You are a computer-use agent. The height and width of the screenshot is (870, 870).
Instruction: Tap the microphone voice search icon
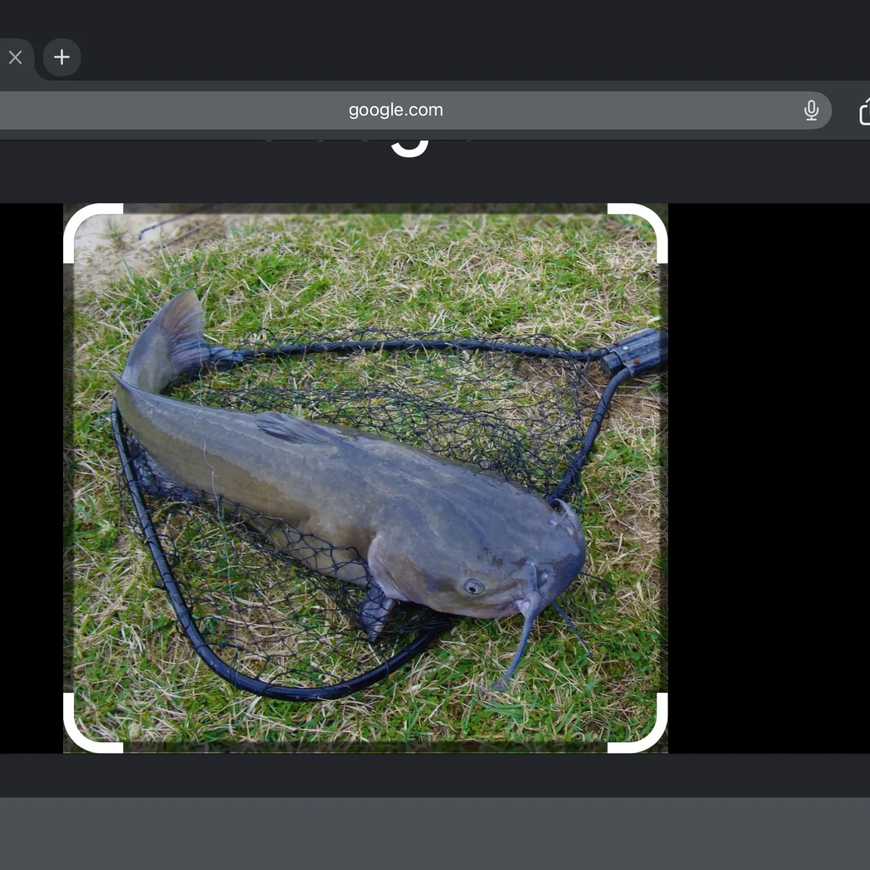pyautogui.click(x=811, y=110)
